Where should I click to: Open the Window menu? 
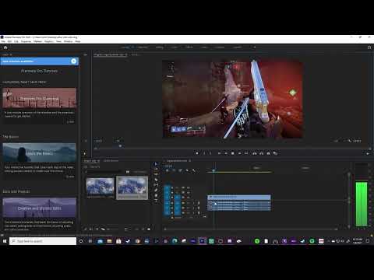point(69,41)
